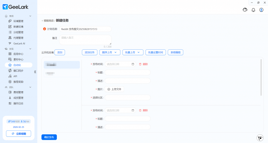Click 上传文件 to upload an image
This screenshot has width=268, height=143.
point(114,89)
